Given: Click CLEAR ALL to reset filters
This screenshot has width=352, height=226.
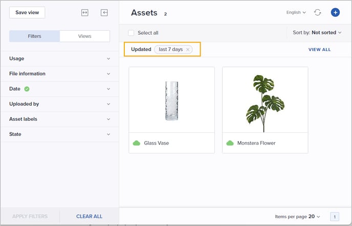Looking at the screenshot, I should [x=90, y=216].
